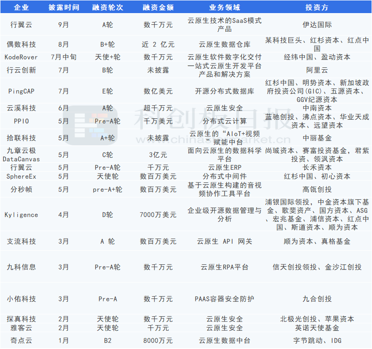
Task: Click the 英诺天使基金 investor cell
Action: tap(317, 328)
